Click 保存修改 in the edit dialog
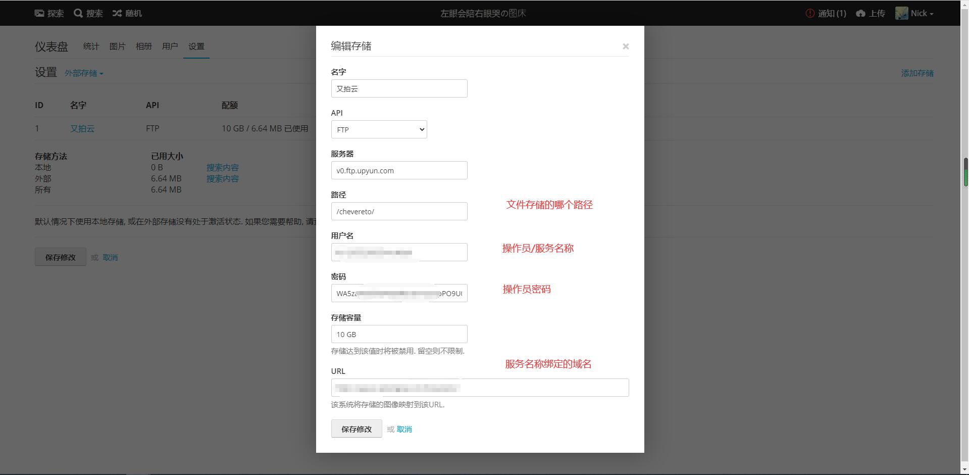This screenshot has width=969, height=475. click(356, 429)
